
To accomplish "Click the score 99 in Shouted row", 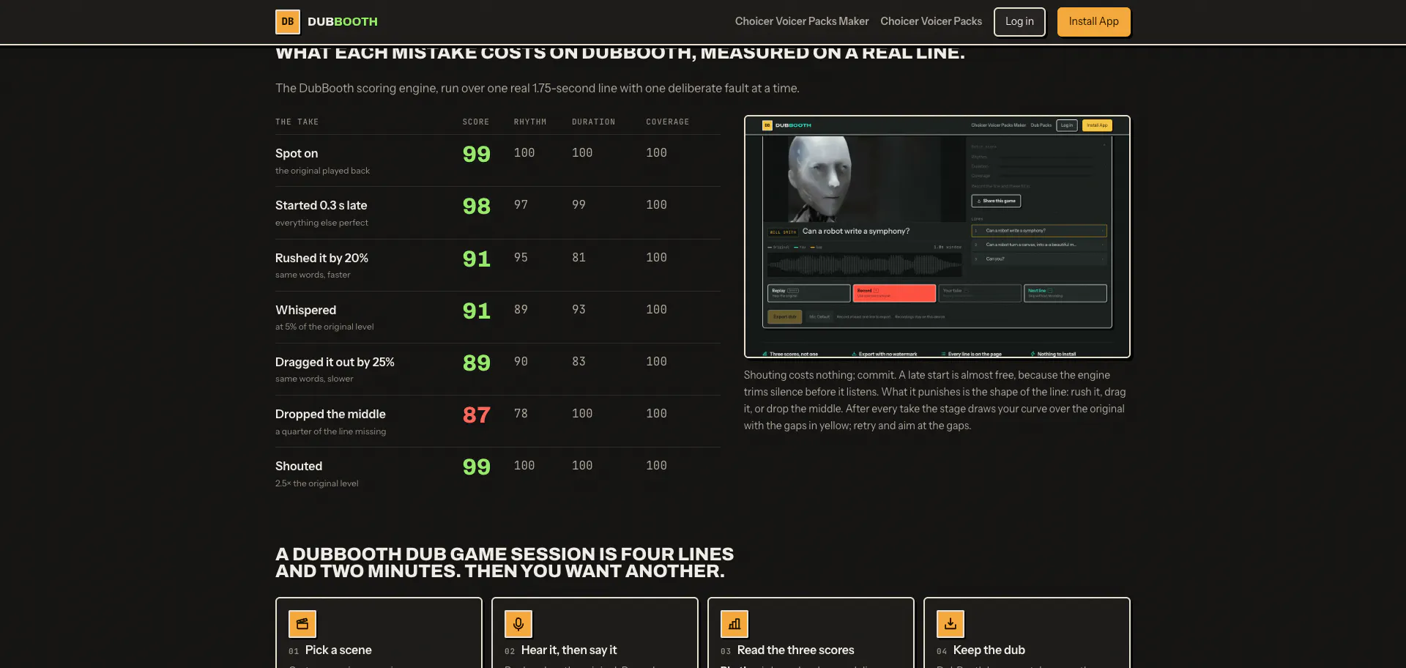I will tap(477, 467).
